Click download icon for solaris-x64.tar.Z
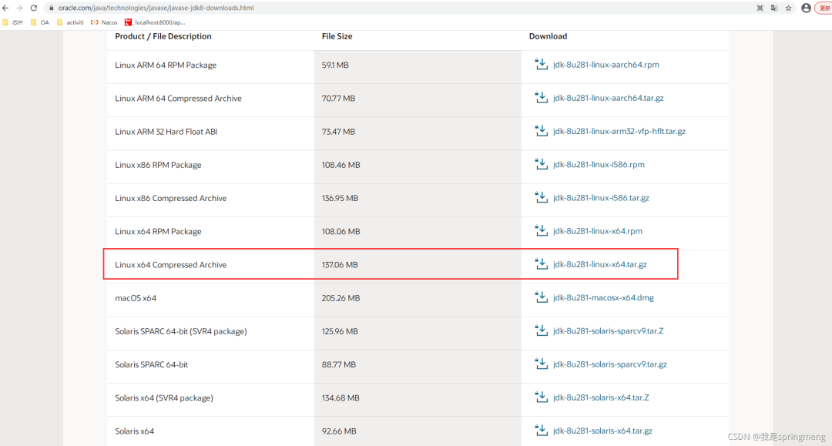The height and width of the screenshot is (446, 832). click(542, 397)
